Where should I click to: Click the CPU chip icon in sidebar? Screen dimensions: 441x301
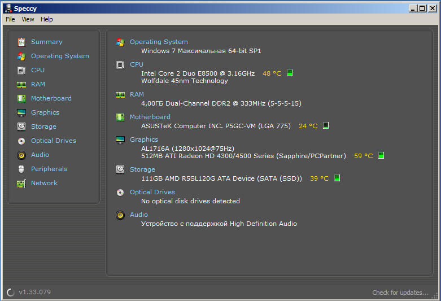tap(21, 71)
